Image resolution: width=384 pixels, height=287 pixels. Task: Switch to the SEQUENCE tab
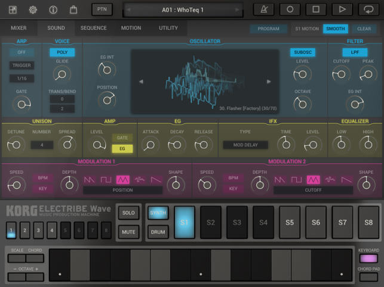click(93, 28)
